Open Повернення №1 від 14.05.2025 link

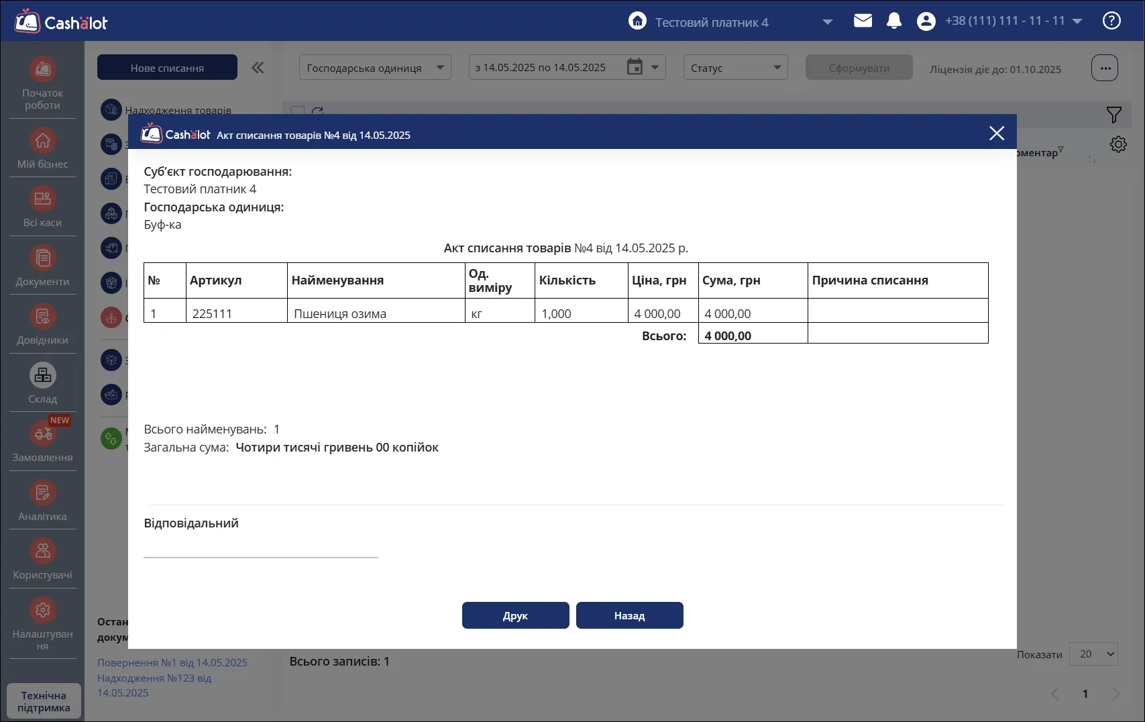pos(172,662)
